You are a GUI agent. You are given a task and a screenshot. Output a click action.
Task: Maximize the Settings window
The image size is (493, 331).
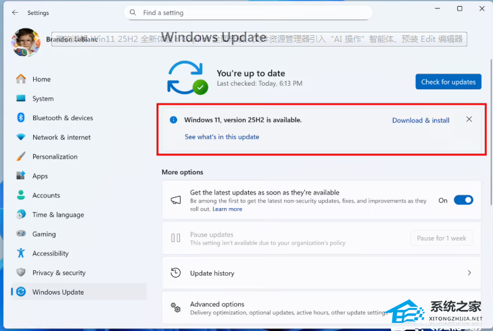460,9
